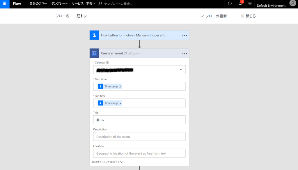
Task: Click フローの更新 to save the flow
Action: click(x=214, y=16)
